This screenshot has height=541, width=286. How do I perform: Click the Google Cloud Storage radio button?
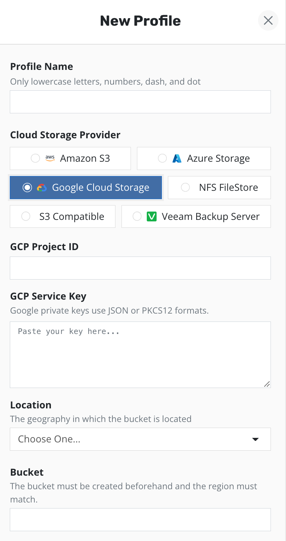pos(27,187)
